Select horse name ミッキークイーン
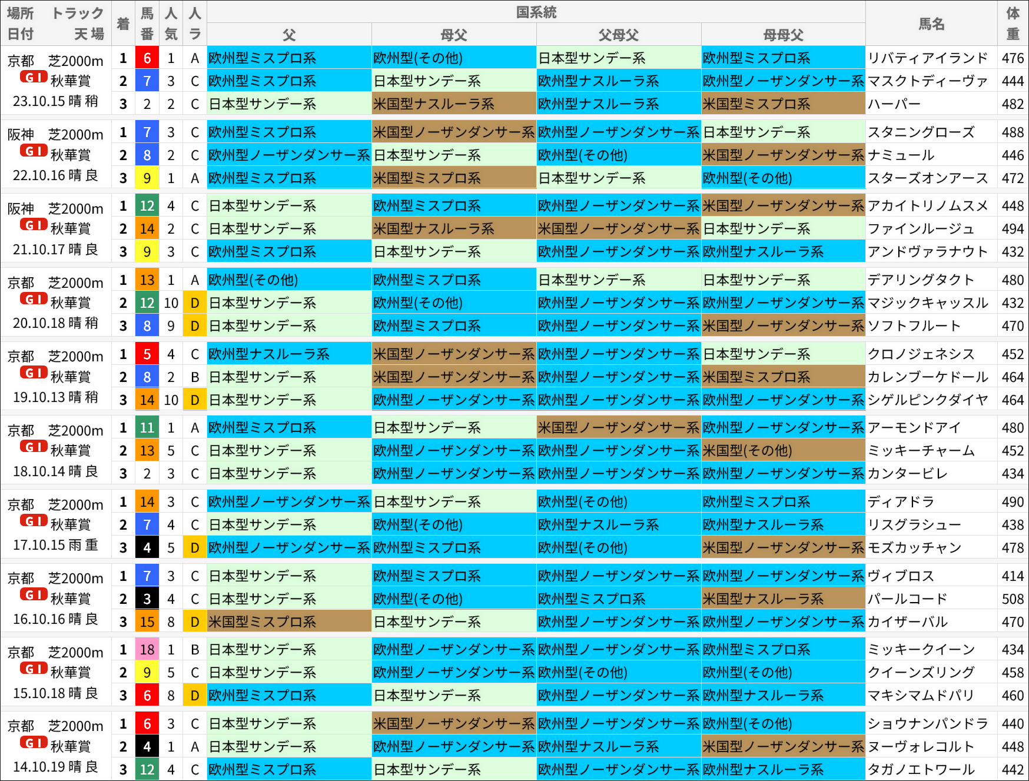 click(921, 650)
